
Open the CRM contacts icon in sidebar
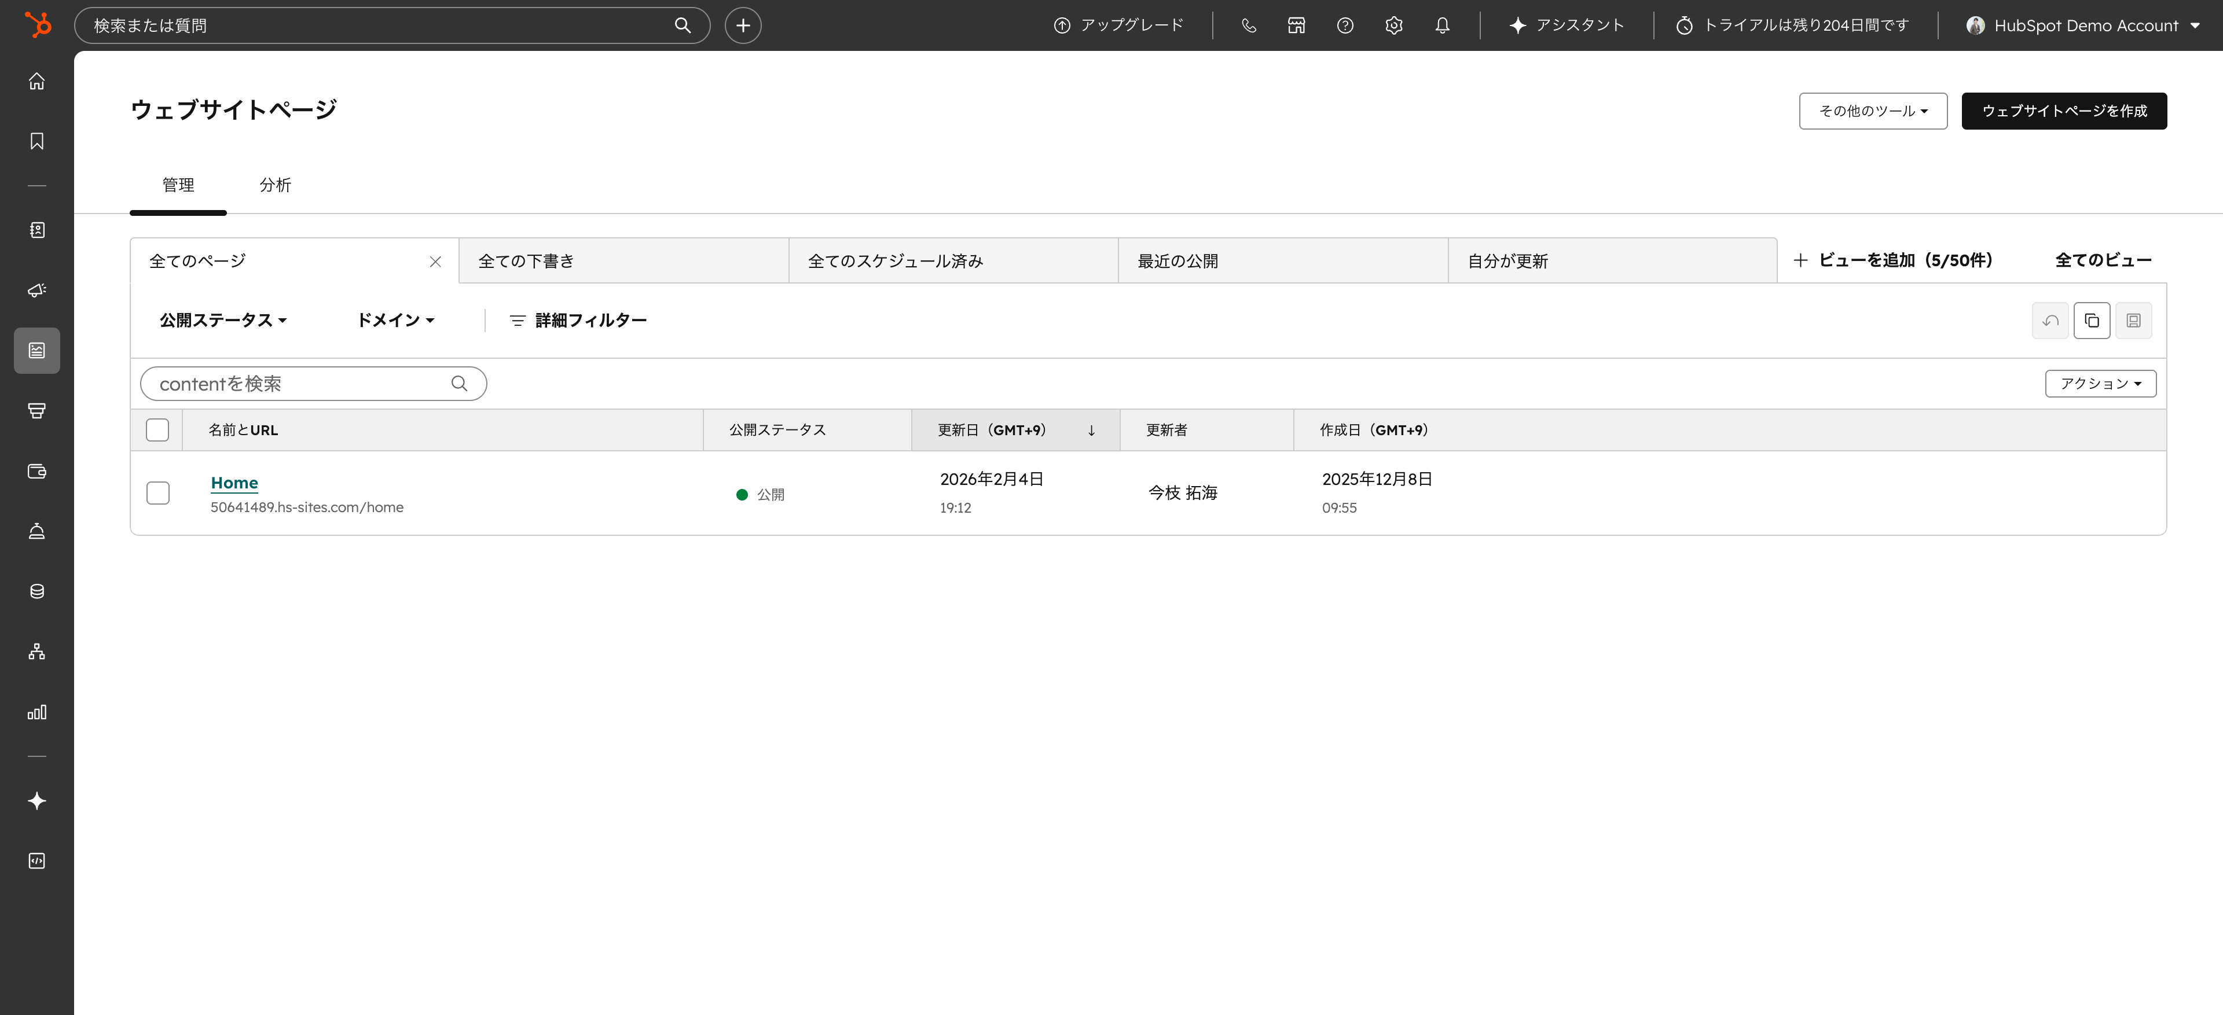36,229
